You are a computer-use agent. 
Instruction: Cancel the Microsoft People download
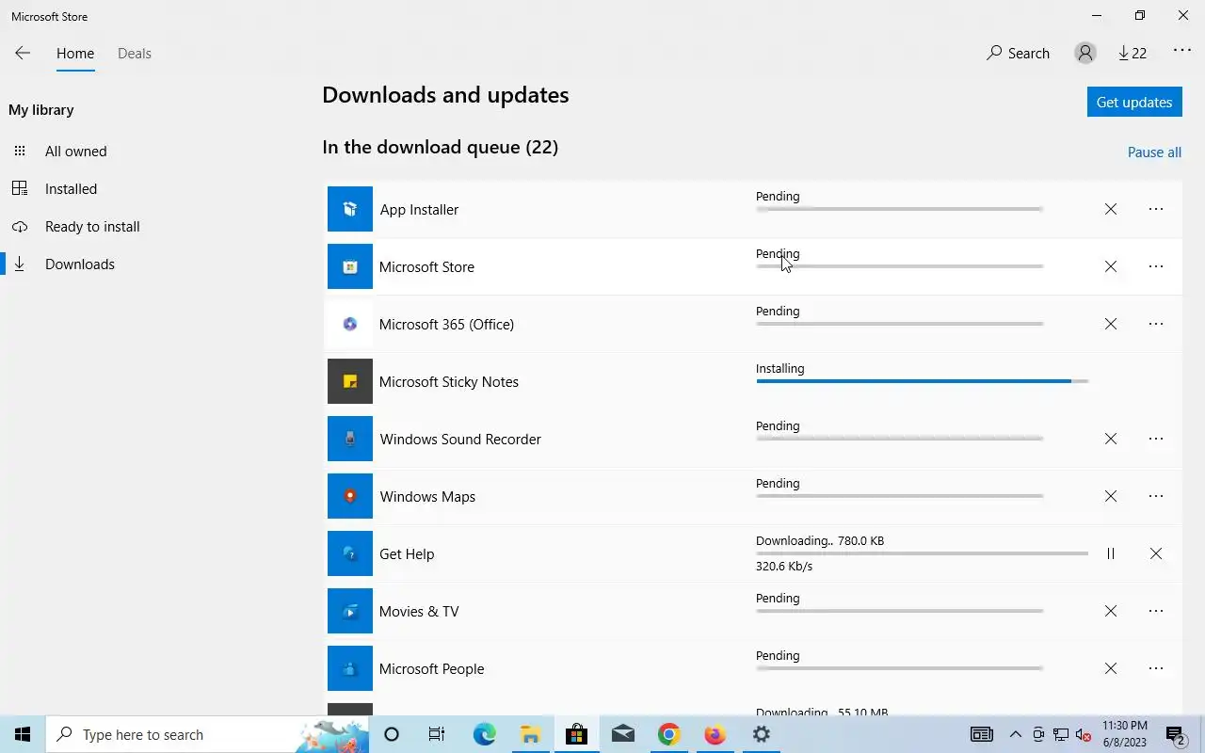[x=1111, y=668]
